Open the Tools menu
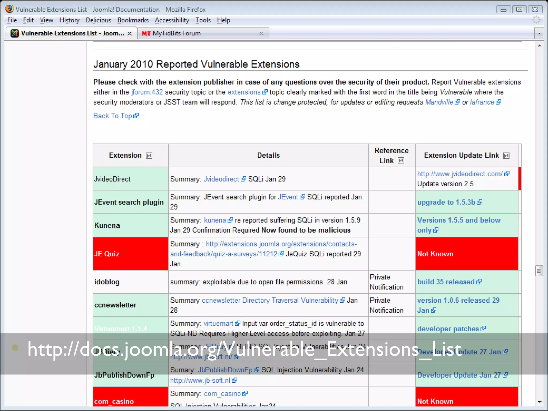Image resolution: width=548 pixels, height=411 pixels. (x=203, y=20)
